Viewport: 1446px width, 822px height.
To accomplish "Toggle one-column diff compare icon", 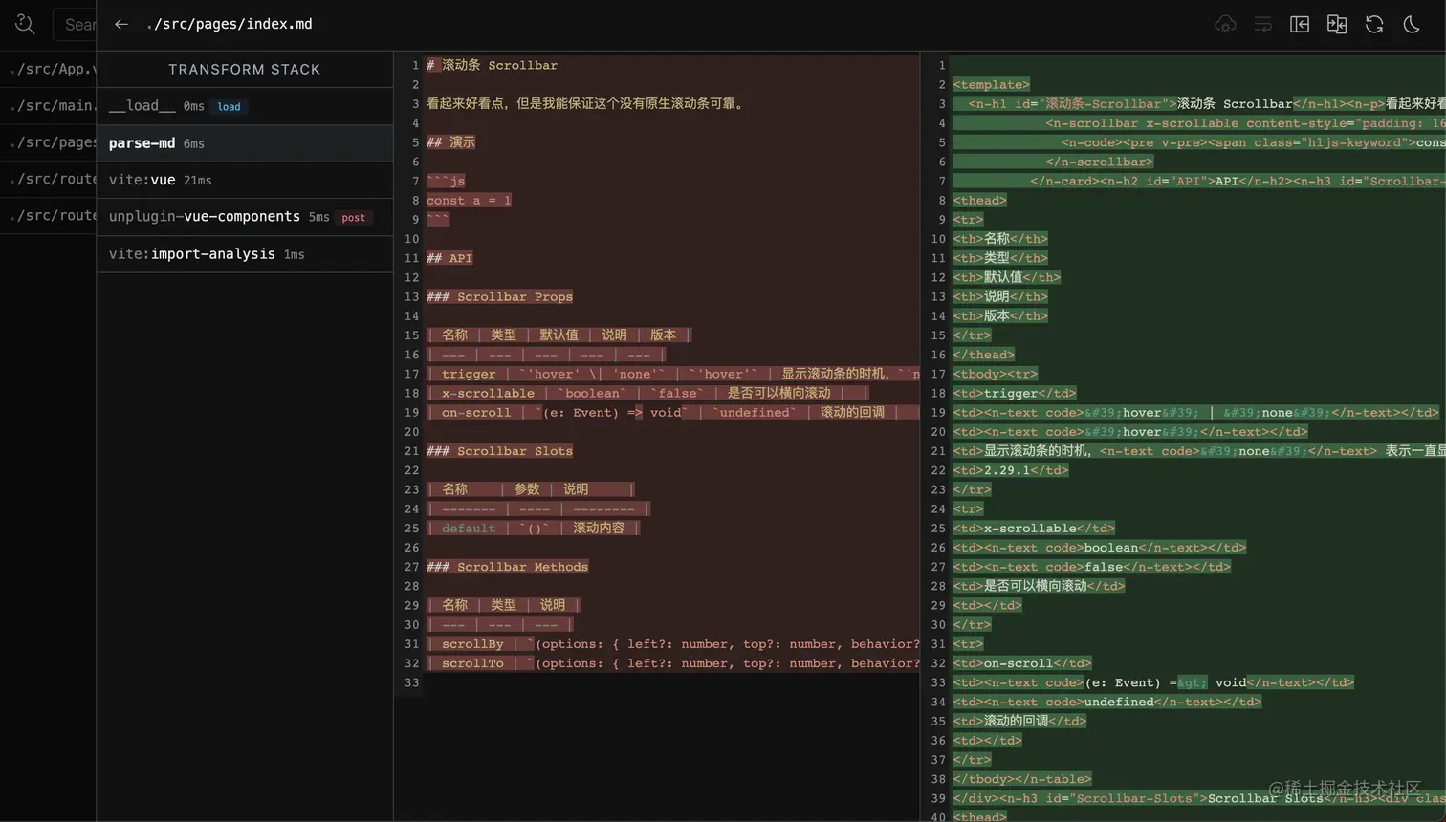I will point(1337,25).
